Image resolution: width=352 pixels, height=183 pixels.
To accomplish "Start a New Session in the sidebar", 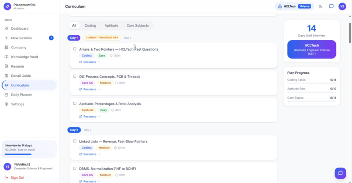I will (x=29, y=38).
